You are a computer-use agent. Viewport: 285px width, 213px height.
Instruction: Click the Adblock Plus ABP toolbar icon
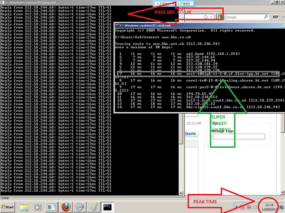275,17
